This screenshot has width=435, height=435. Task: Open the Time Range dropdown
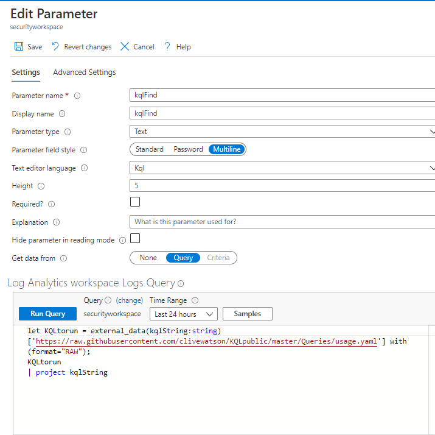(183, 314)
